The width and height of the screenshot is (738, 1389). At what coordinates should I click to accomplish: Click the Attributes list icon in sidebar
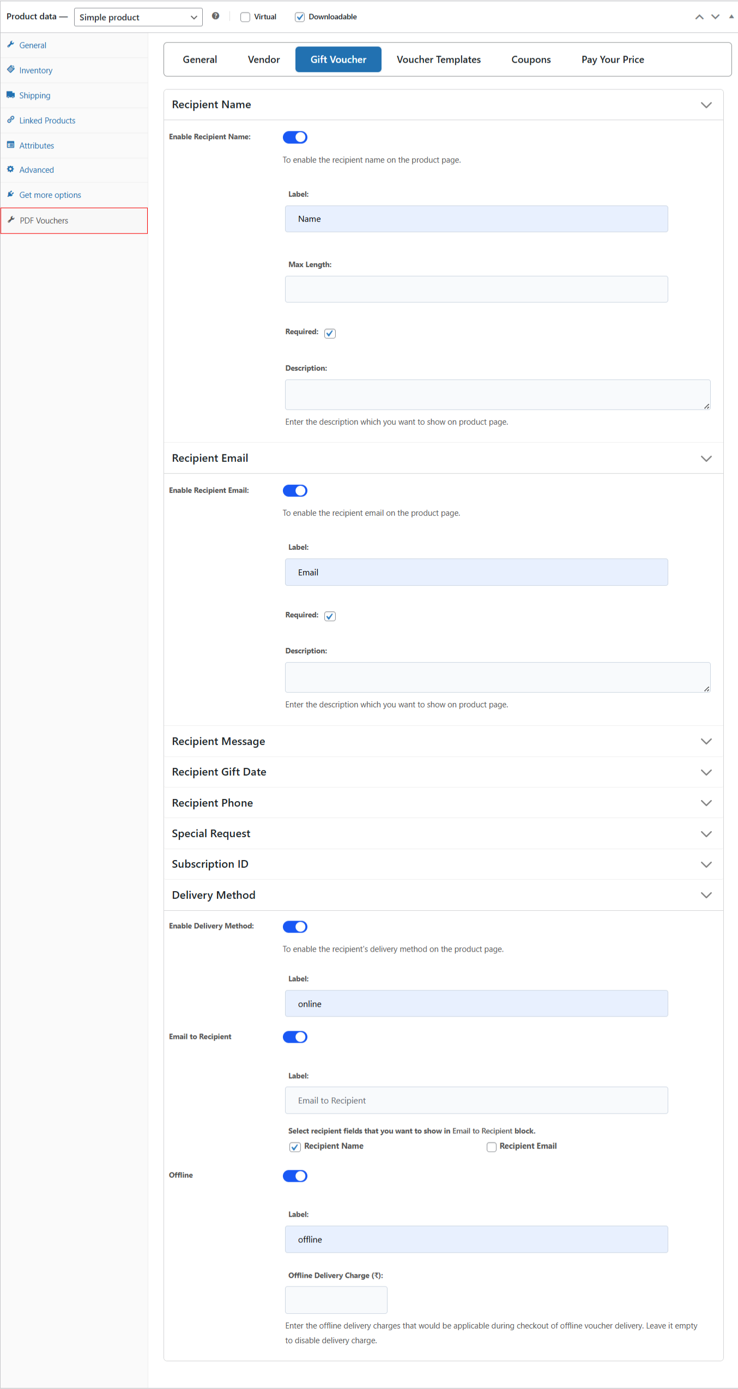click(10, 145)
